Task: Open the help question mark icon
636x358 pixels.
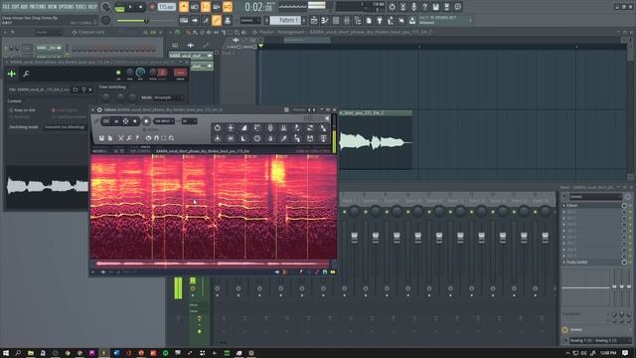Action: [x=424, y=7]
